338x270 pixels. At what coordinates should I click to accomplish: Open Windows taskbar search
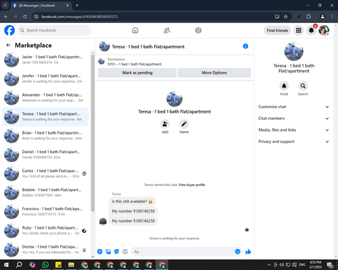[x=19, y=265]
